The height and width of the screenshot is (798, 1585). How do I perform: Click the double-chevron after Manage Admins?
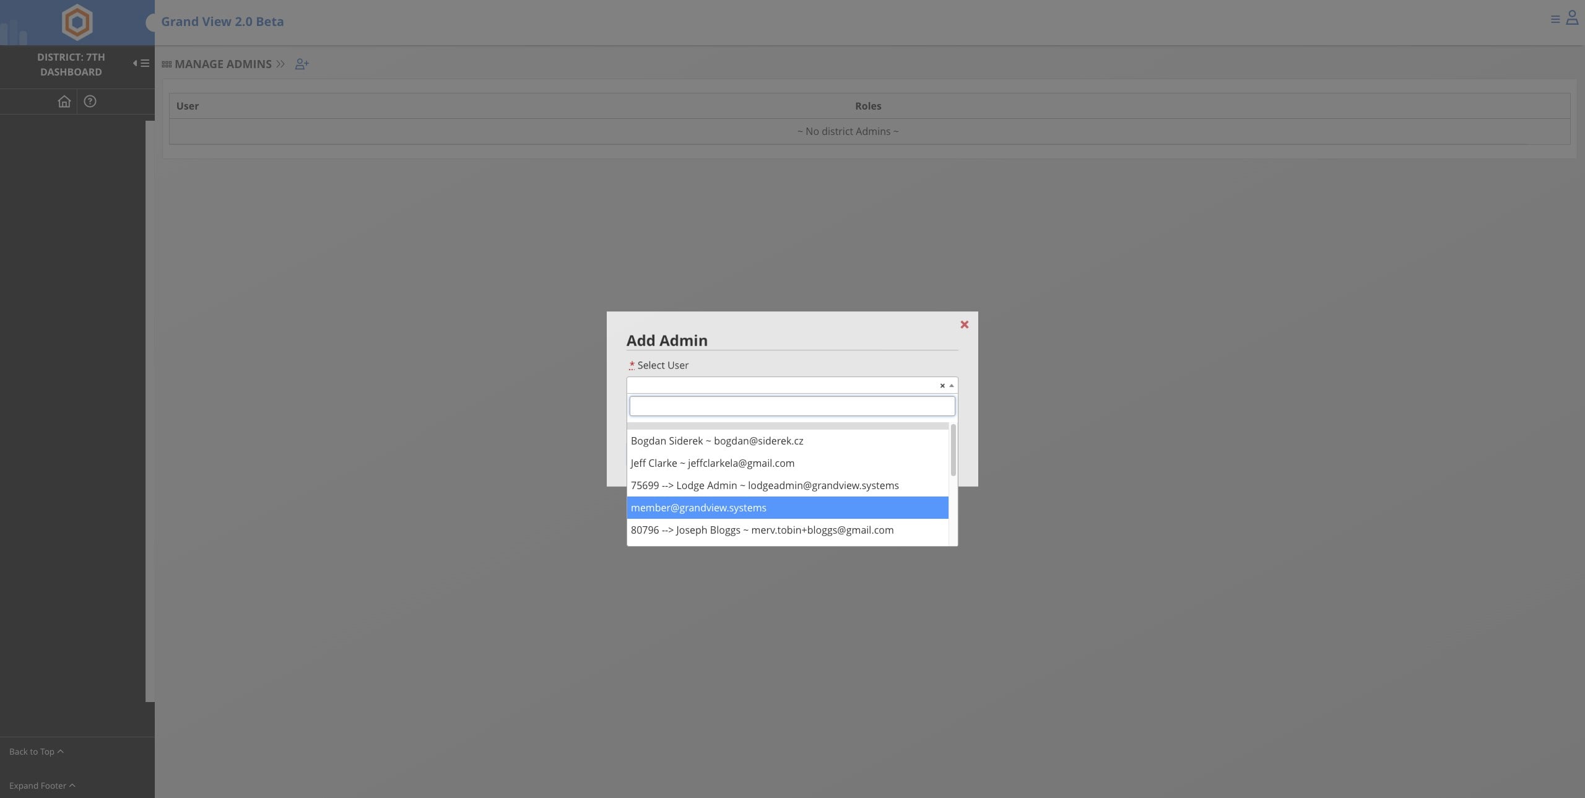(280, 64)
